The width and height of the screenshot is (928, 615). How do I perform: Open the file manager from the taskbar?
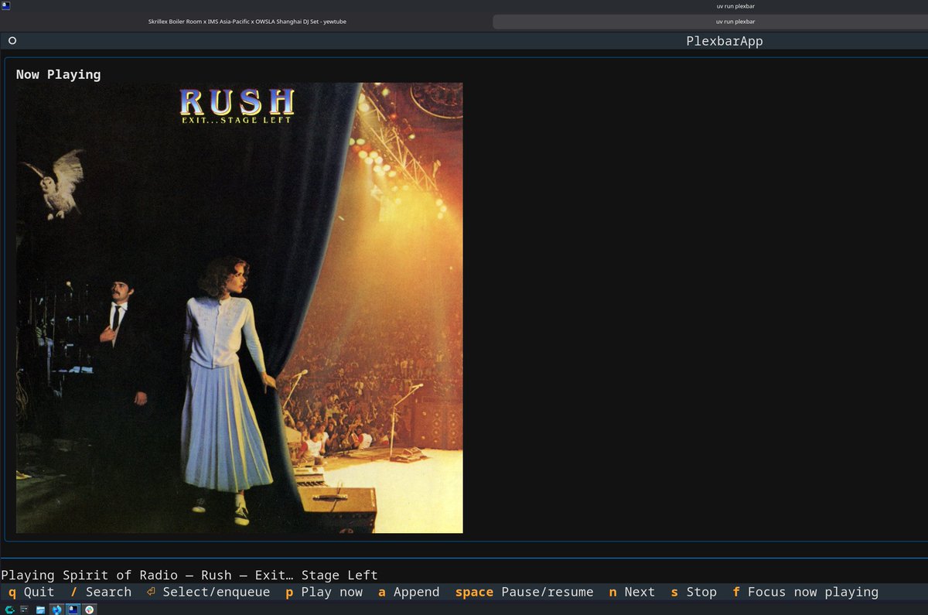(x=40, y=610)
